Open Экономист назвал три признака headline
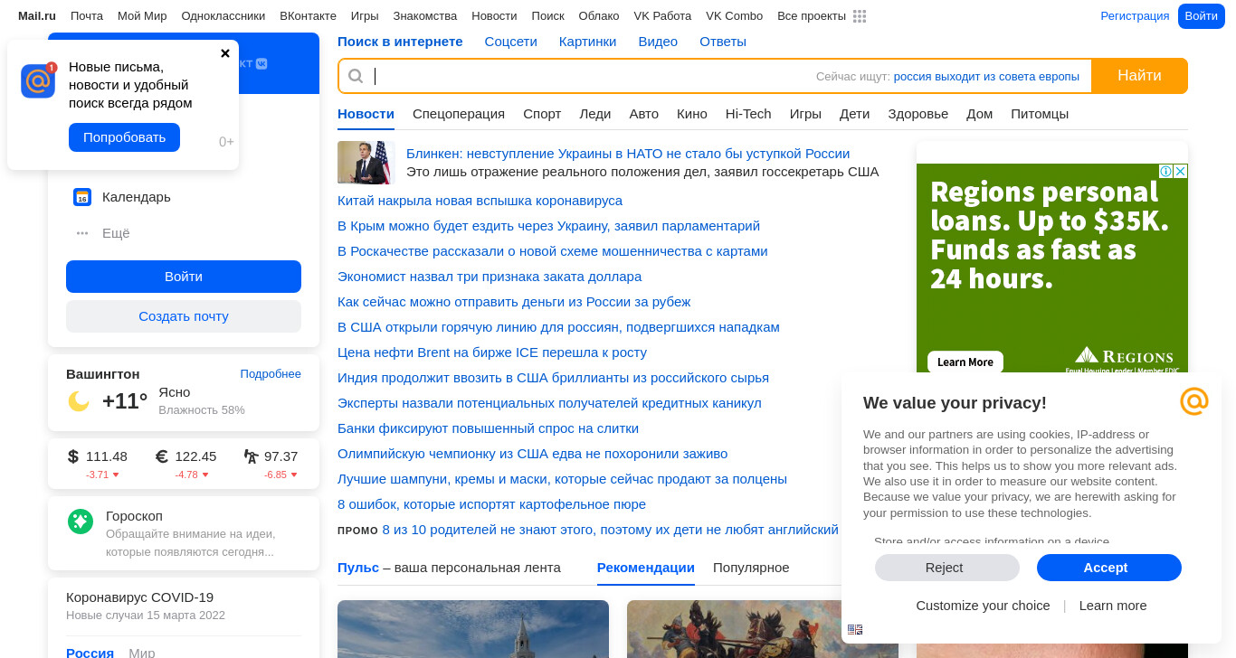This screenshot has width=1236, height=658. (x=490, y=277)
